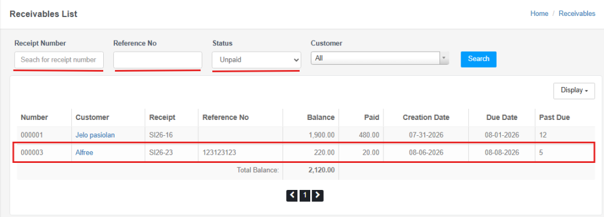Click the Customer All combo box
Image resolution: width=604 pixels, height=217 pixels.
[x=380, y=58]
